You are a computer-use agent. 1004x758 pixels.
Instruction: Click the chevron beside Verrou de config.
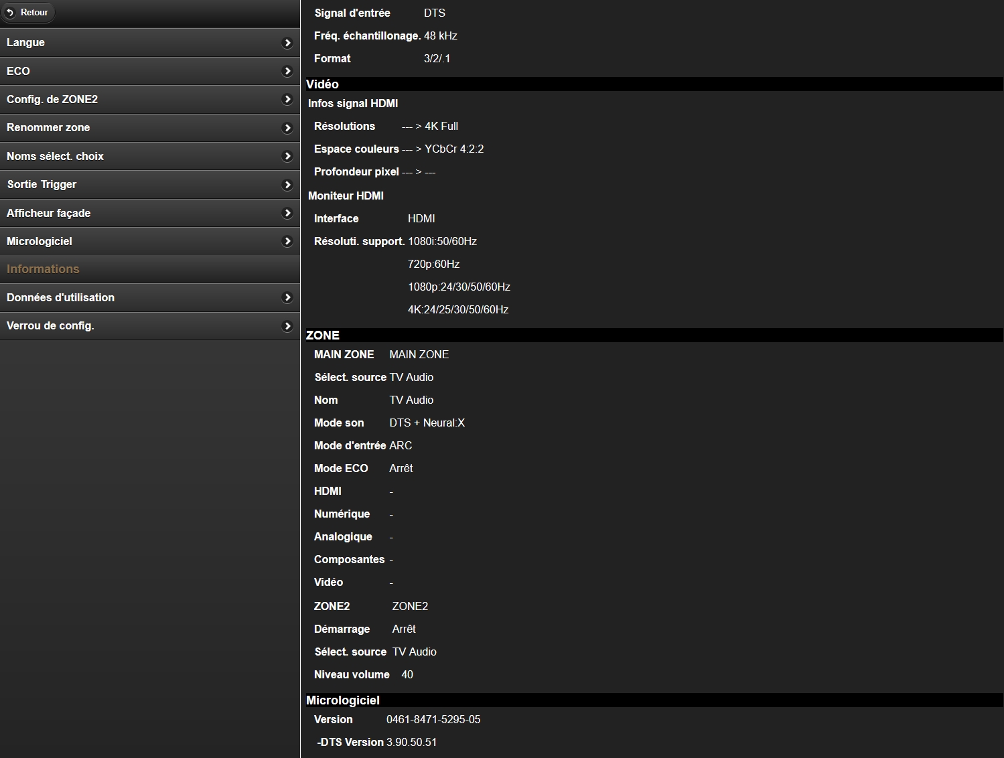pos(287,326)
